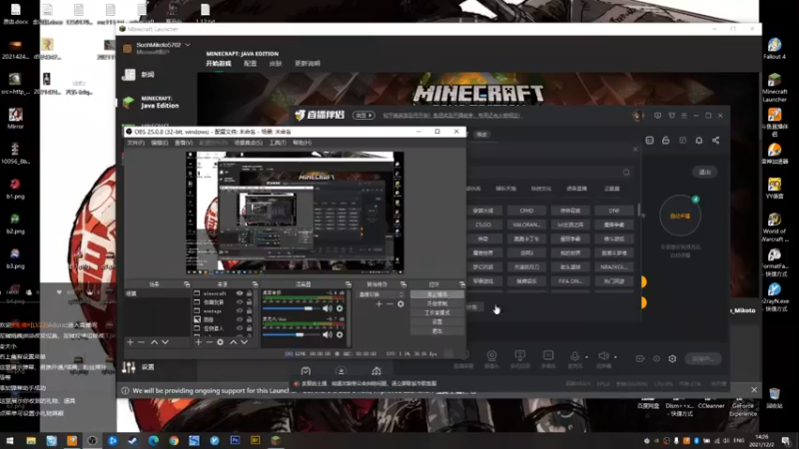Switch to 配置 tab in Minecraft Launcher
Viewport: 799px width, 449px height.
pyautogui.click(x=251, y=64)
